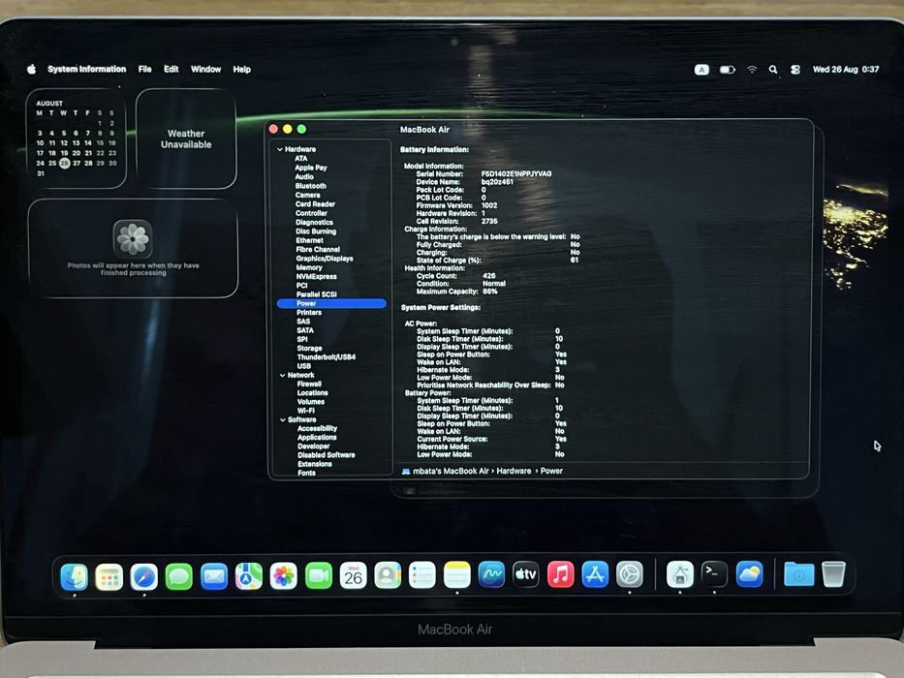Open Terminal from the Dock
Image resolution: width=904 pixels, height=678 pixels.
pyautogui.click(x=714, y=574)
